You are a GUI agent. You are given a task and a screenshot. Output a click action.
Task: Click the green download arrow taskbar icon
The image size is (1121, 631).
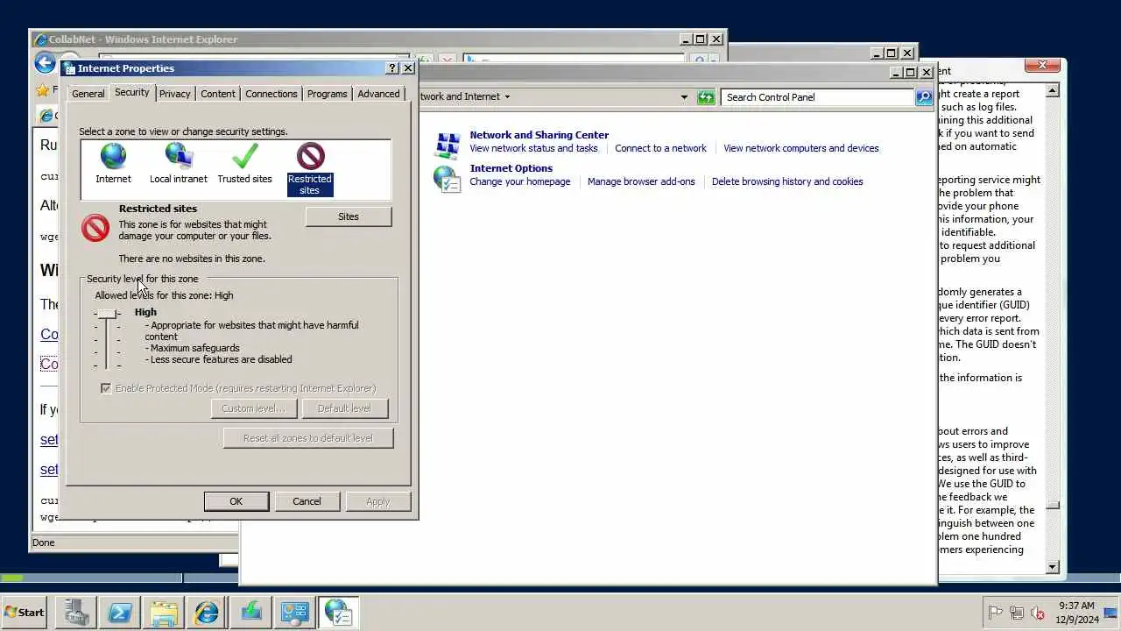(x=251, y=612)
